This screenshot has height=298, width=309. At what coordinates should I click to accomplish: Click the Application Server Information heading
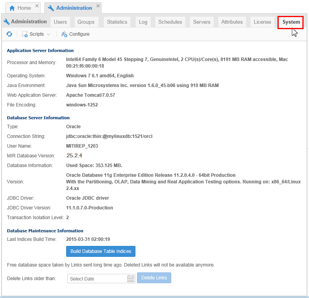click(40, 51)
